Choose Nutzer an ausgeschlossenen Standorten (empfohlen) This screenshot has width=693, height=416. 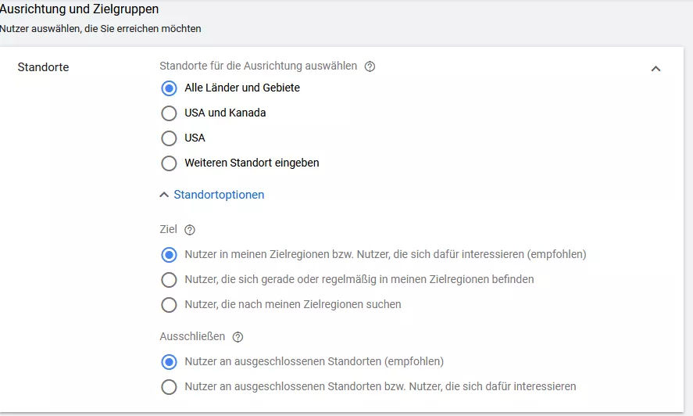[x=169, y=362]
